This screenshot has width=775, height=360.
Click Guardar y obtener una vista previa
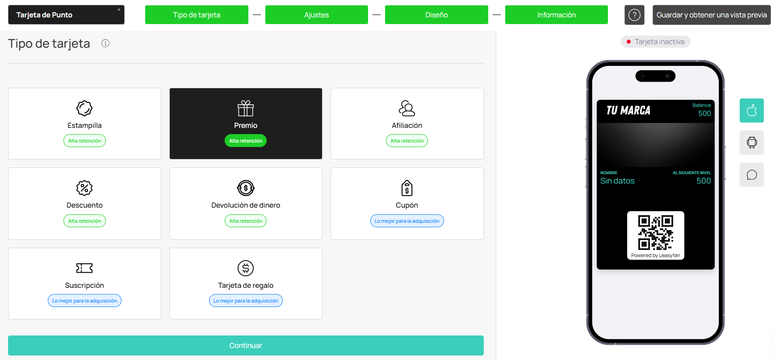[711, 15]
